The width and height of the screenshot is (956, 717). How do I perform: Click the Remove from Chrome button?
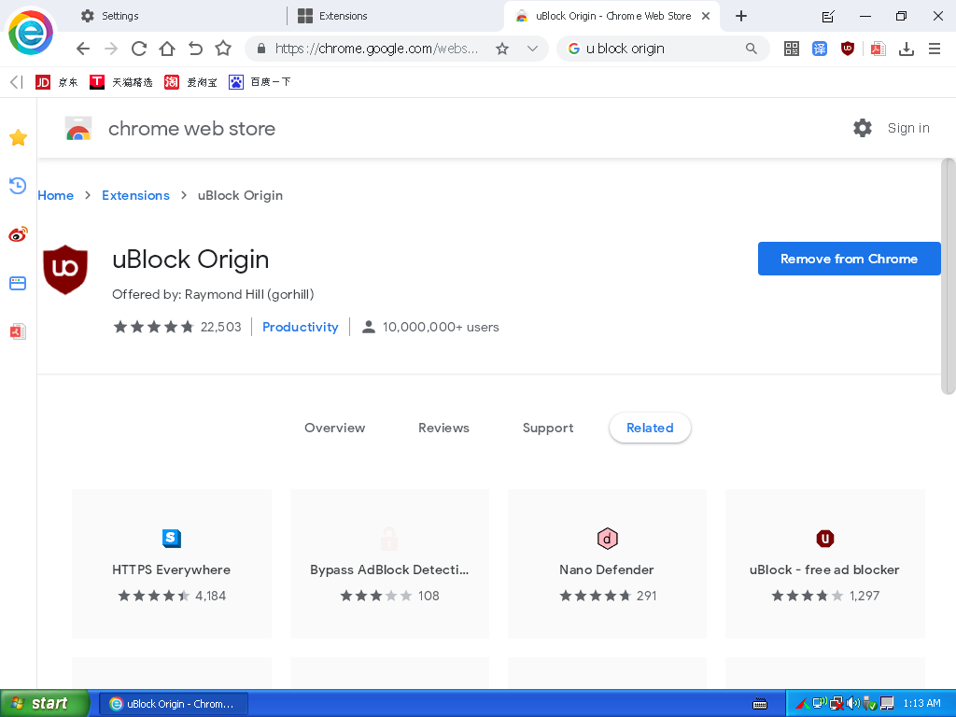(x=849, y=259)
